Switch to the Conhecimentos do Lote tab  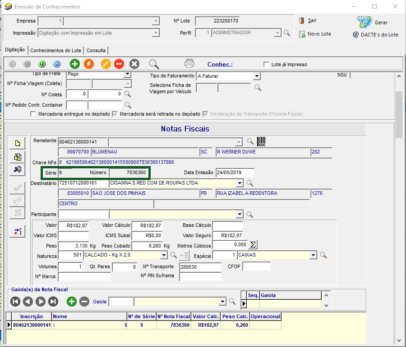55,50
